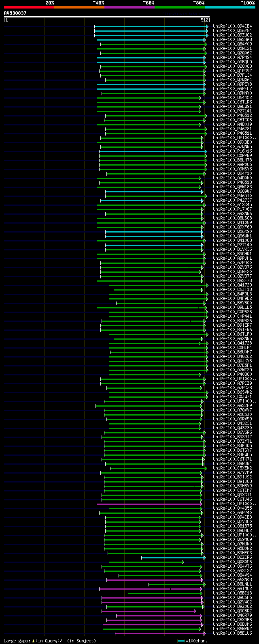
Task: Select the UniRef100_A6XN03 label
Action: click(x=232, y=579)
